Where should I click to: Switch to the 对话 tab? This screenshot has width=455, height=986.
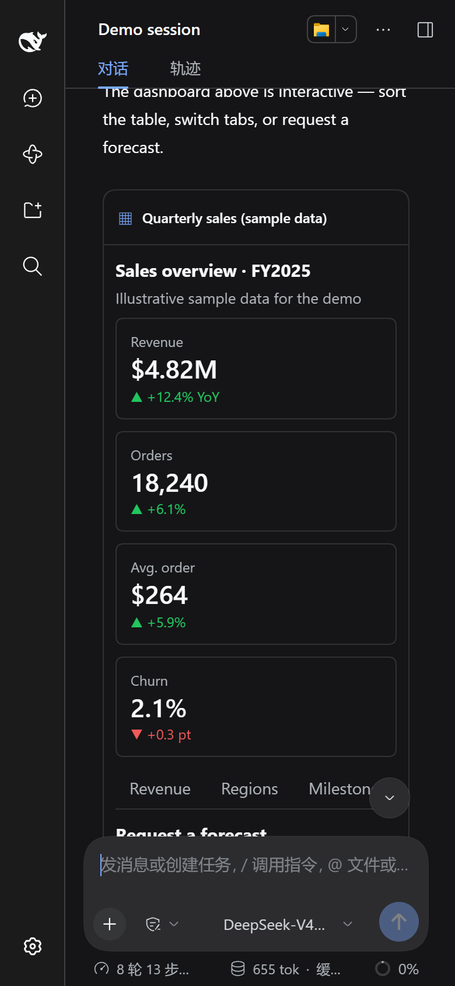tap(113, 69)
